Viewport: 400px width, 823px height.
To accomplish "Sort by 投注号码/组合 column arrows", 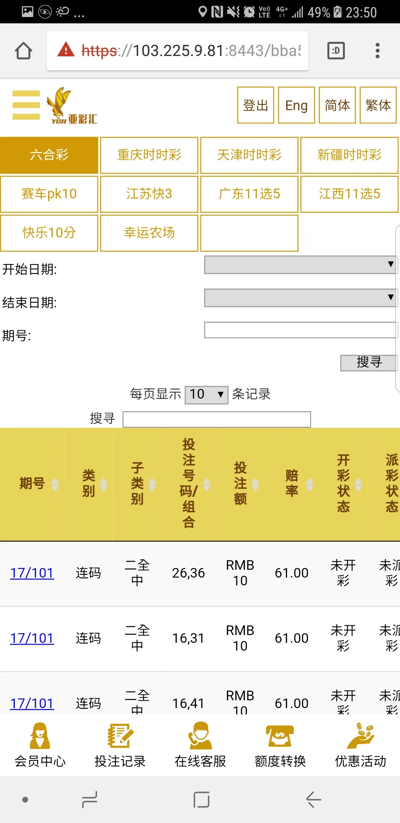I will pos(207,484).
